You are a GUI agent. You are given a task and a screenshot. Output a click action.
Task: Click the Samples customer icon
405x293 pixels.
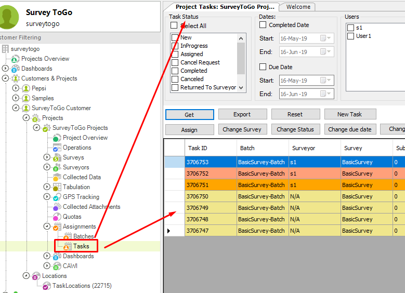[26, 98]
